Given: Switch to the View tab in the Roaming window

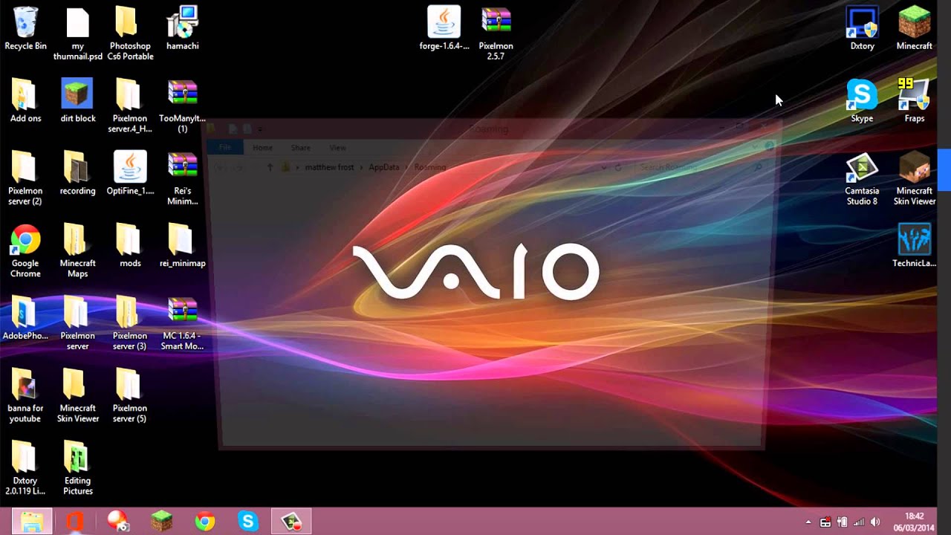Looking at the screenshot, I should pyautogui.click(x=337, y=148).
